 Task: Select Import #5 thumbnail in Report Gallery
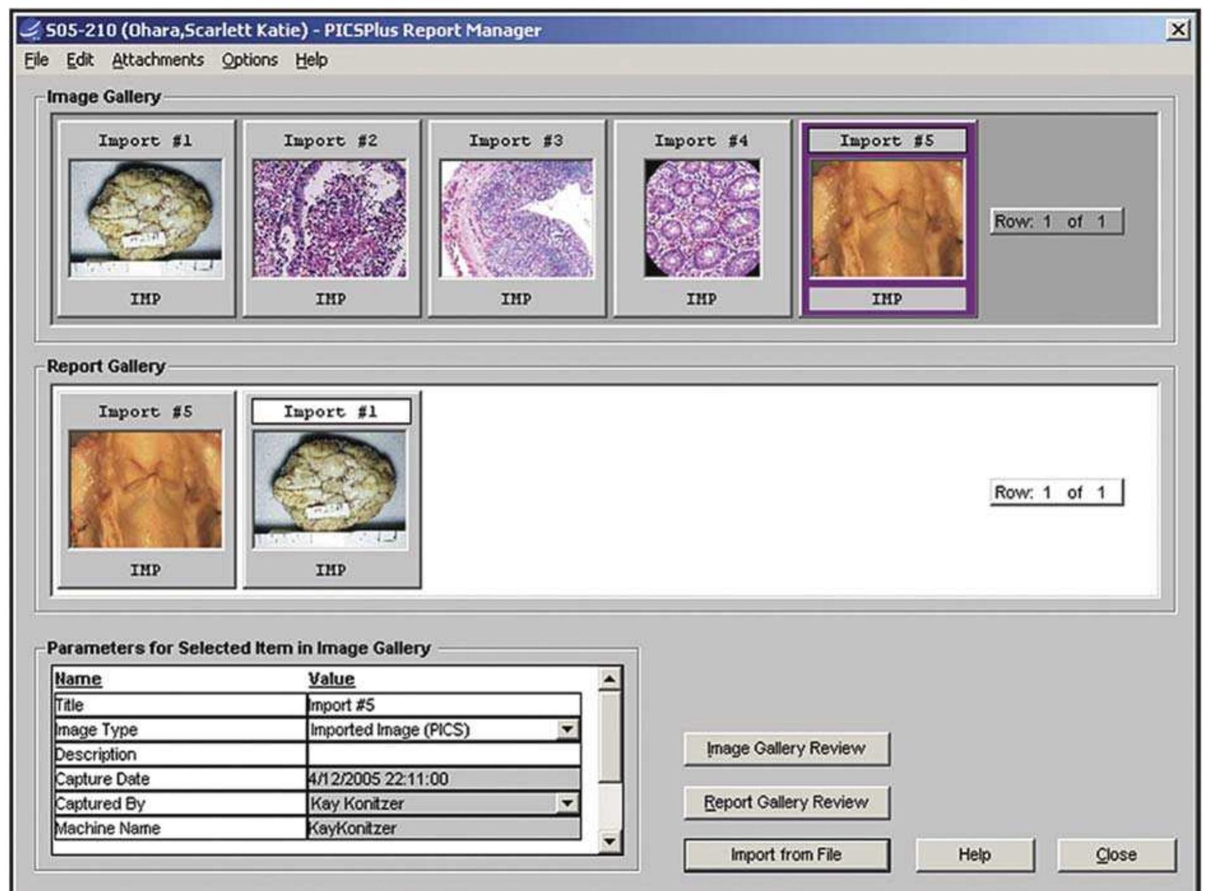pyautogui.click(x=146, y=489)
